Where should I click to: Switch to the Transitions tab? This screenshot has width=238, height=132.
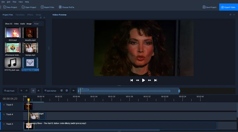(x=20, y=15)
